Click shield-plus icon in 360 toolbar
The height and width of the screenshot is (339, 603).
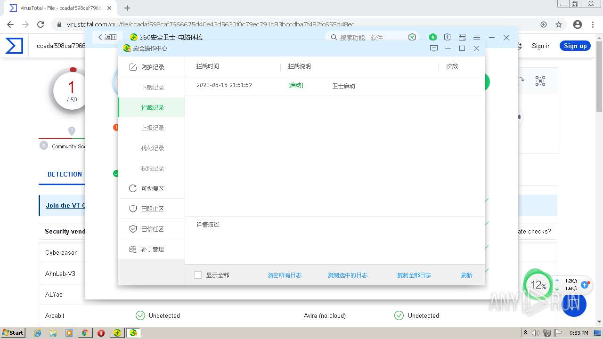pyautogui.click(x=447, y=37)
